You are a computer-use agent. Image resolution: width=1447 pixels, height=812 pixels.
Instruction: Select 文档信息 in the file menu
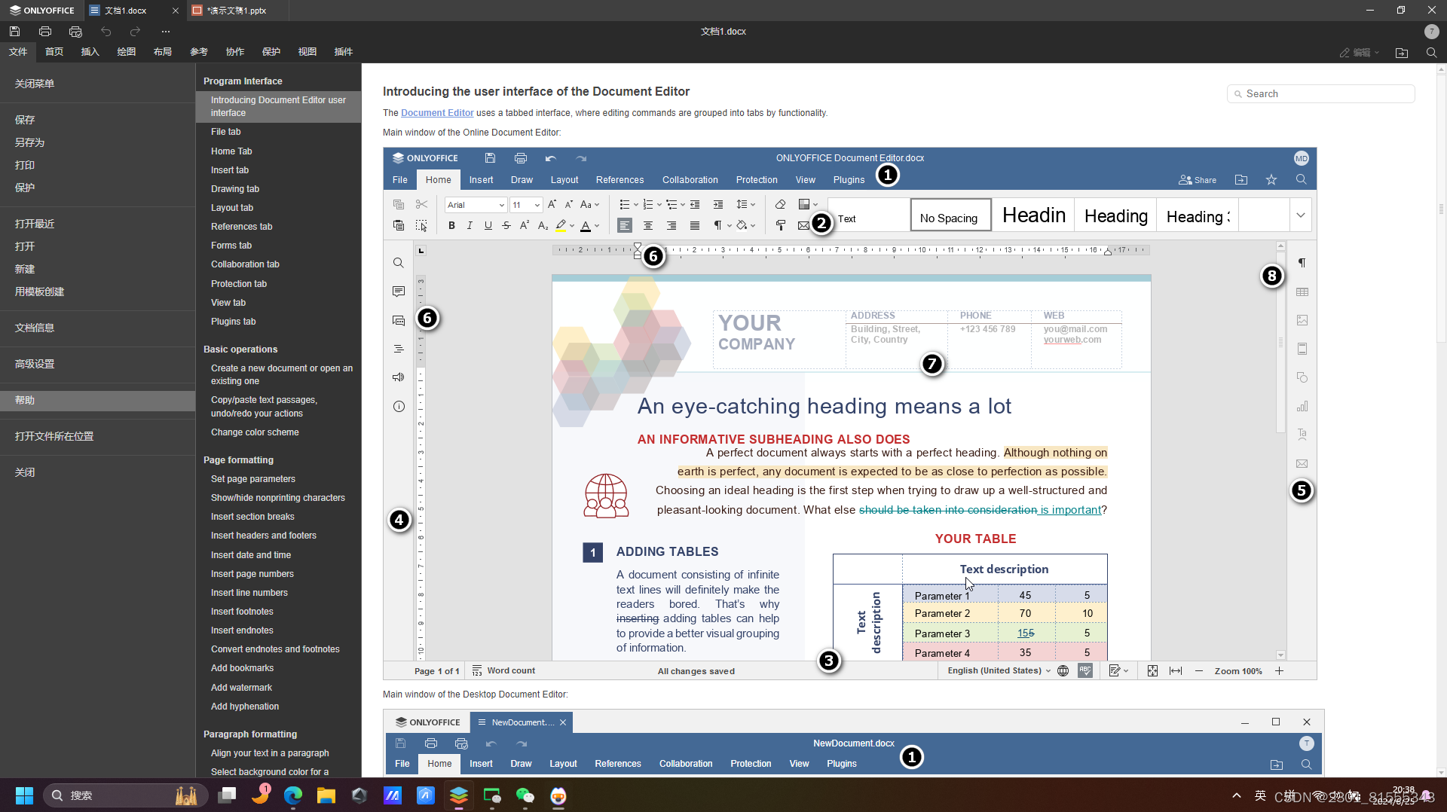point(98,328)
